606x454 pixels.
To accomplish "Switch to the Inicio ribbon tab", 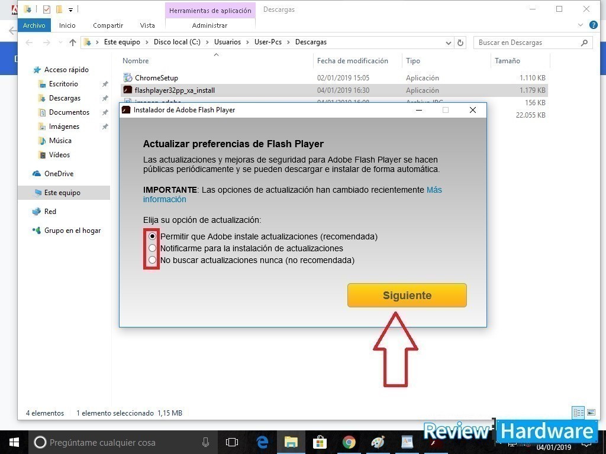I will [x=67, y=25].
